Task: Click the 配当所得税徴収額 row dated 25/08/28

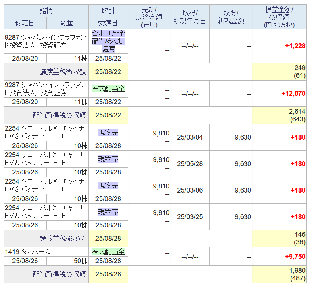Action: (155, 274)
